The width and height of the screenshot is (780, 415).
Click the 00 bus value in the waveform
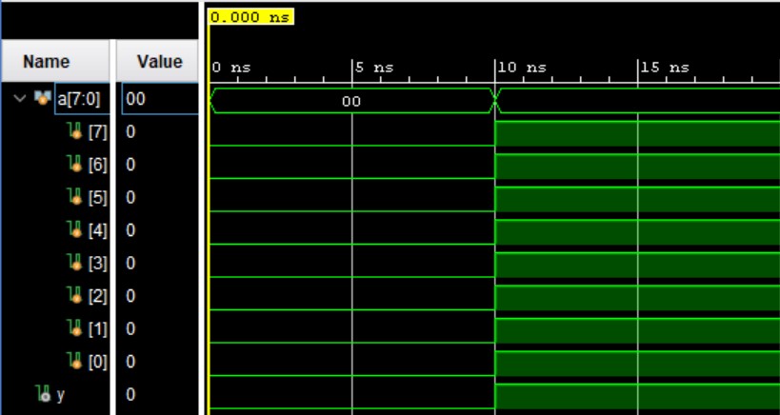[x=351, y=100]
